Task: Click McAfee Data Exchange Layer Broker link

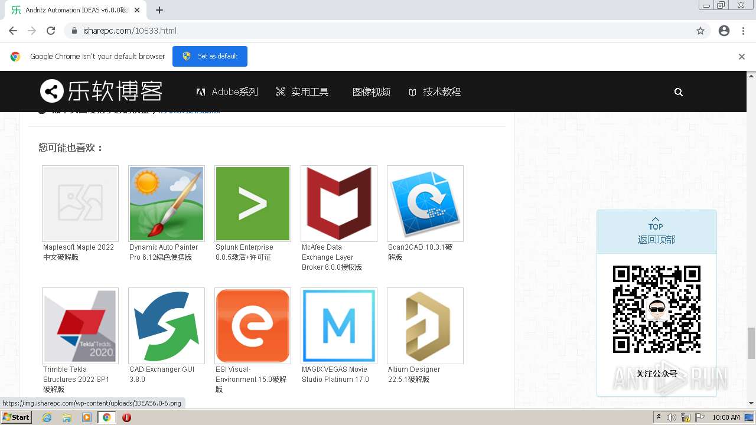Action: [332, 257]
